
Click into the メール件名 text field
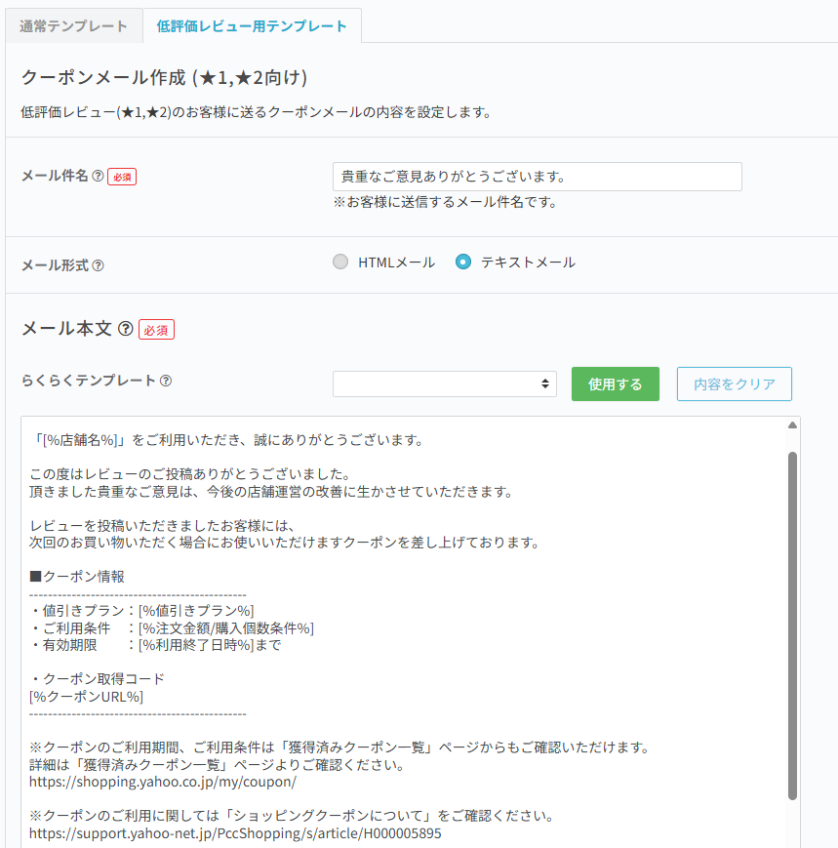pyautogui.click(x=537, y=177)
